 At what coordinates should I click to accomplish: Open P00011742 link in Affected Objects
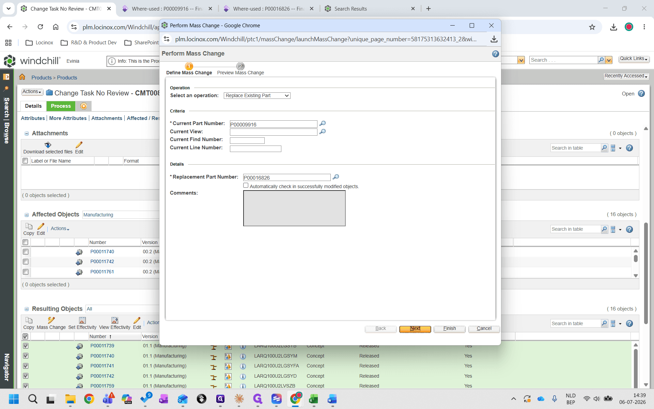click(102, 261)
